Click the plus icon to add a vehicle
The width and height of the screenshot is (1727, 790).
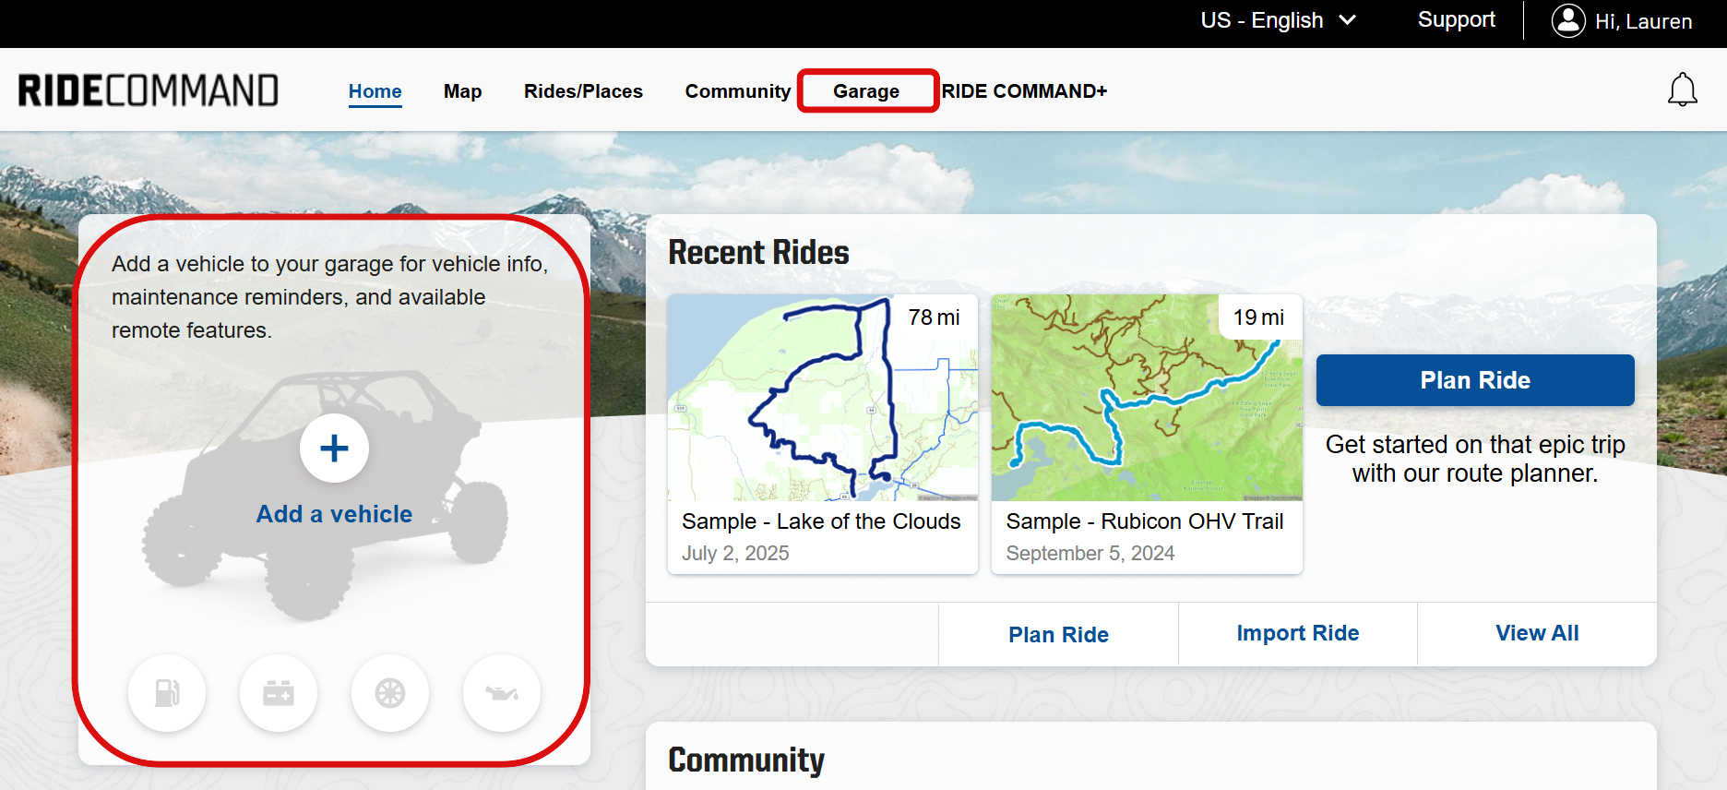tap(334, 449)
